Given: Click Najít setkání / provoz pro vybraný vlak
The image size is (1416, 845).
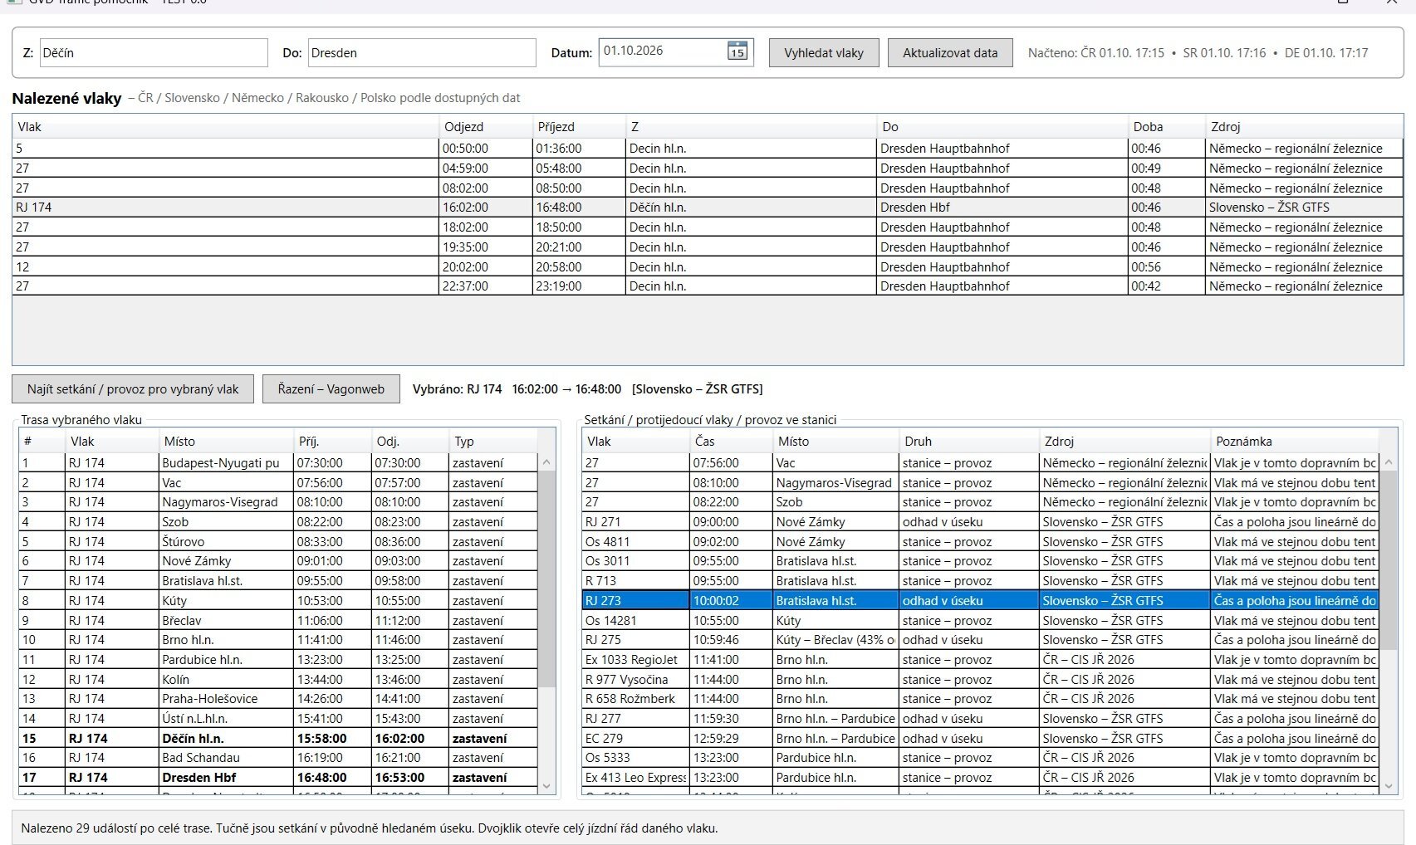Looking at the screenshot, I should point(133,388).
